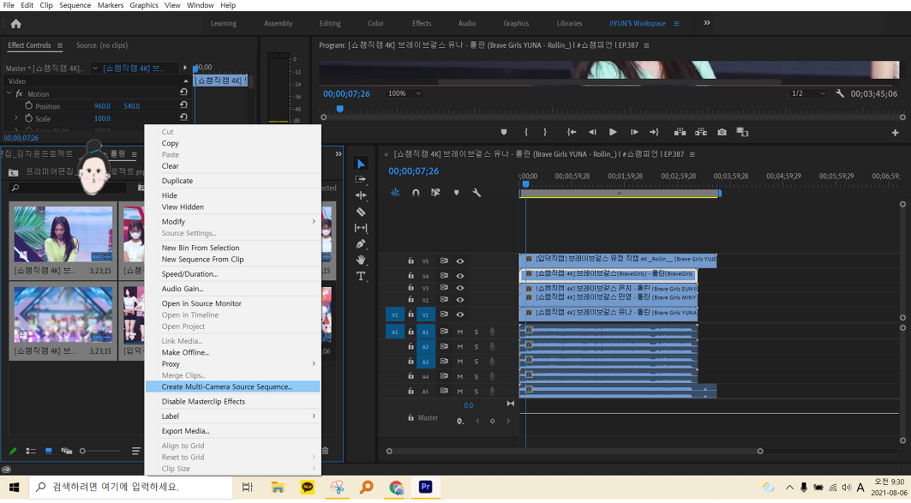Go to Out point in program monitor
This screenshot has height=503, width=911.
click(654, 132)
